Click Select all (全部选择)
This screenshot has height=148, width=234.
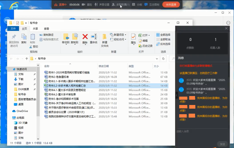(163, 35)
